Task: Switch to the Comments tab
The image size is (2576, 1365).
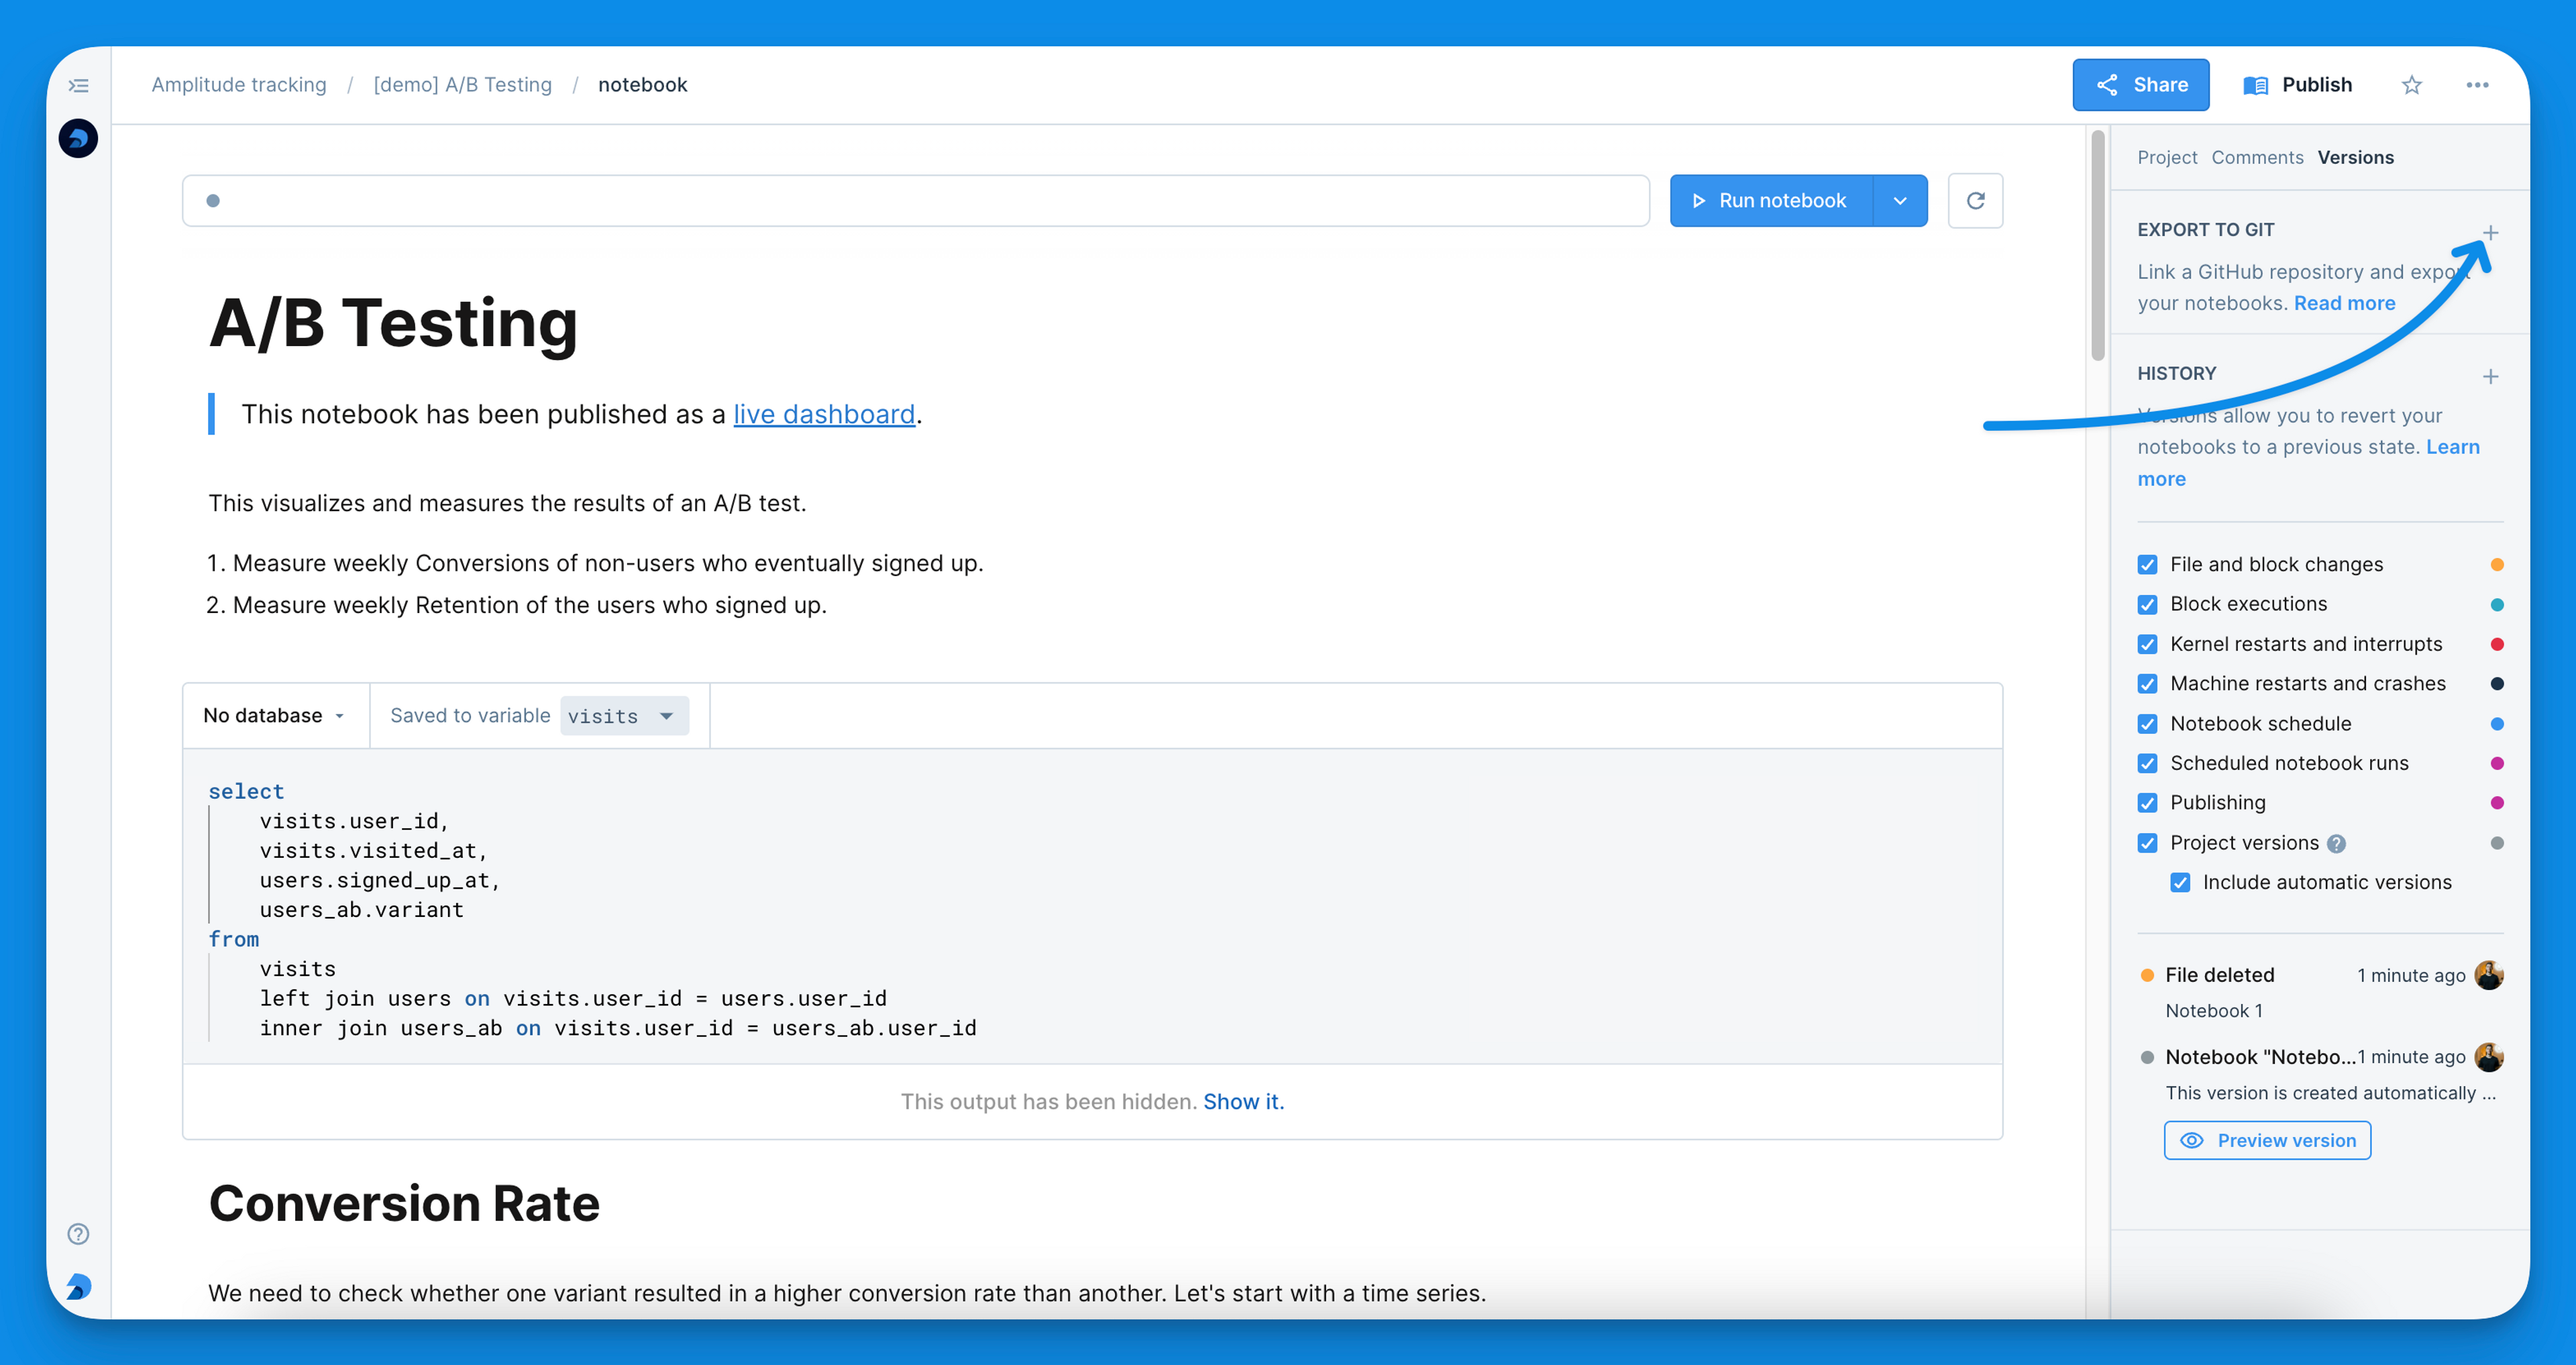Action: tap(2257, 158)
